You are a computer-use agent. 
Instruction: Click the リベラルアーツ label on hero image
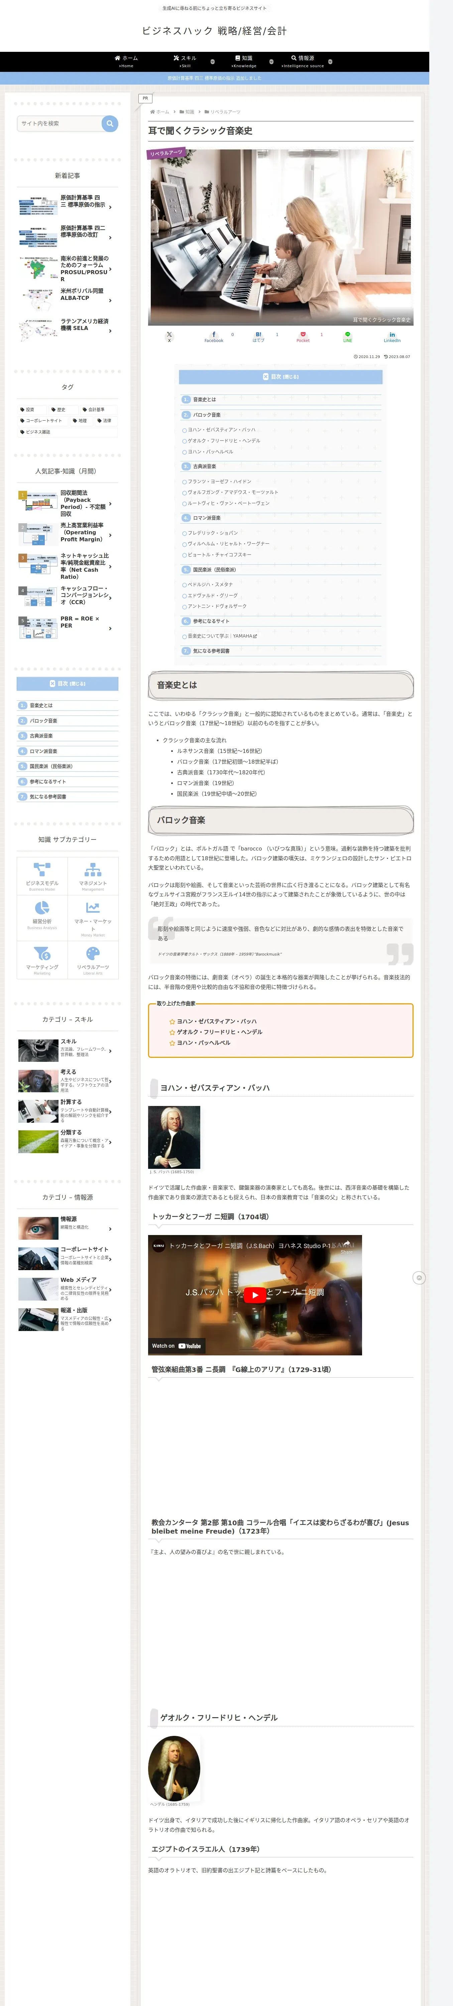pyautogui.click(x=166, y=153)
